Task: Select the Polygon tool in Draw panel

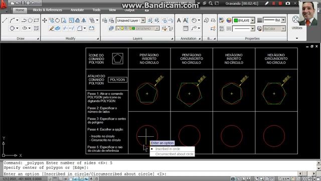Action: [30, 20]
